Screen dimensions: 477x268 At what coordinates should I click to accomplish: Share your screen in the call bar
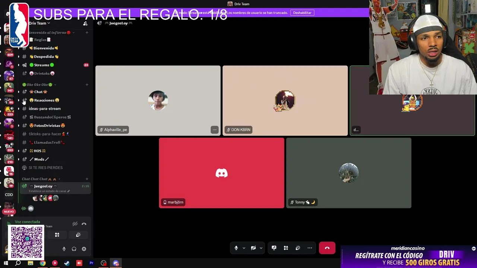(x=274, y=248)
